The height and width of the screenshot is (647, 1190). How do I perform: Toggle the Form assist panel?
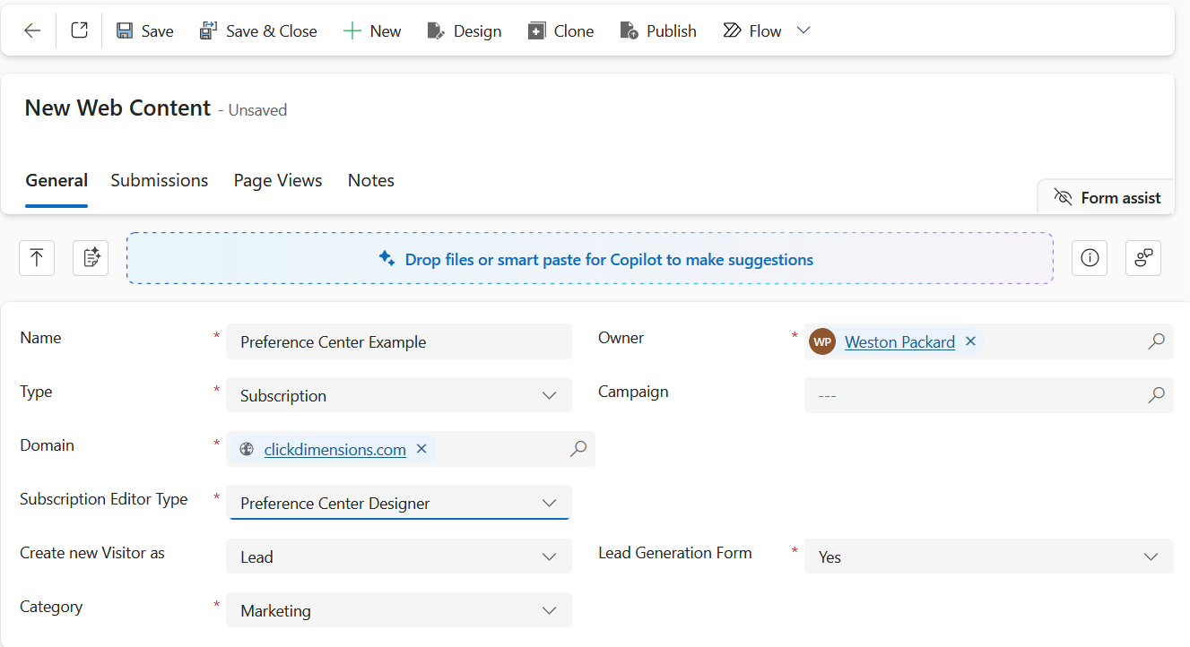(1107, 197)
